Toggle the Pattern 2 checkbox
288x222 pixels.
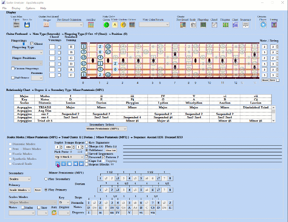[x=104, y=157]
